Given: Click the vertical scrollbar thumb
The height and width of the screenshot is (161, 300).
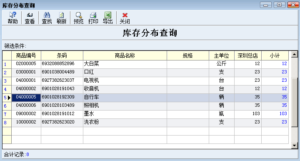Looking at the screenshot, I should [295, 102].
